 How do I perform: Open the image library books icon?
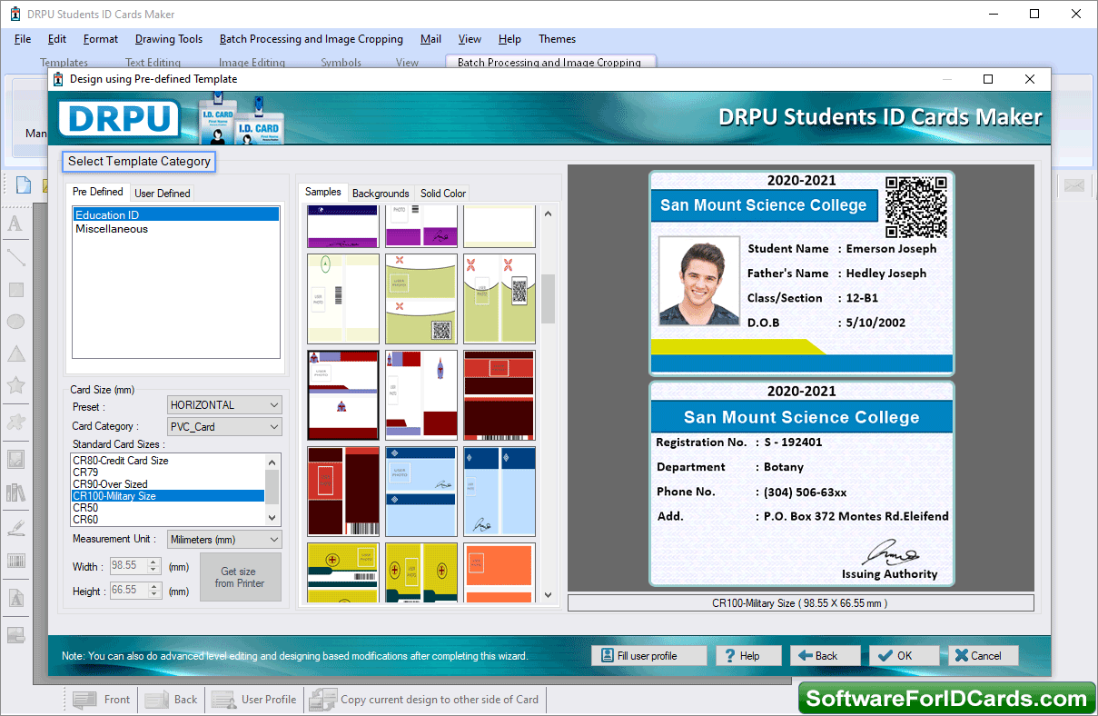pos(15,492)
